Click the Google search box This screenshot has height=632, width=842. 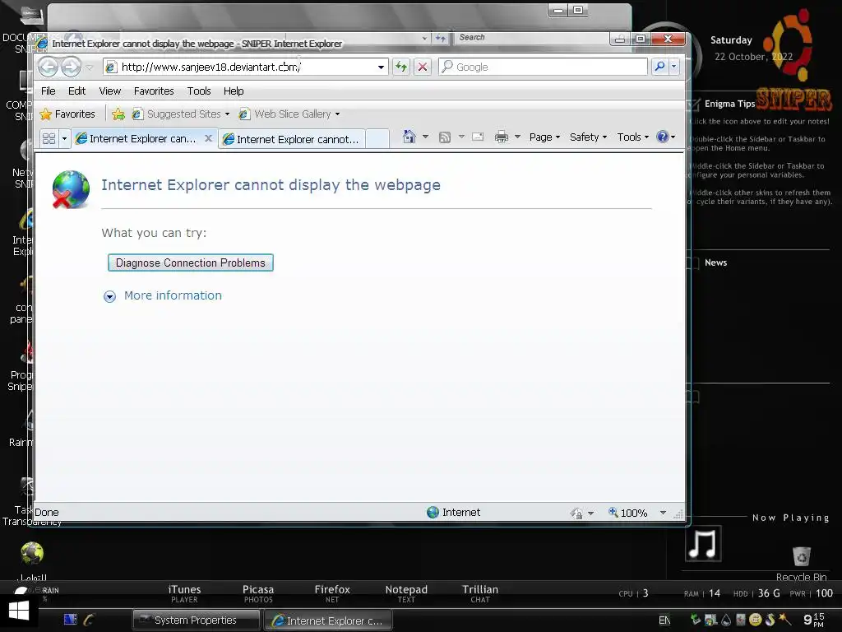pyautogui.click(x=543, y=67)
